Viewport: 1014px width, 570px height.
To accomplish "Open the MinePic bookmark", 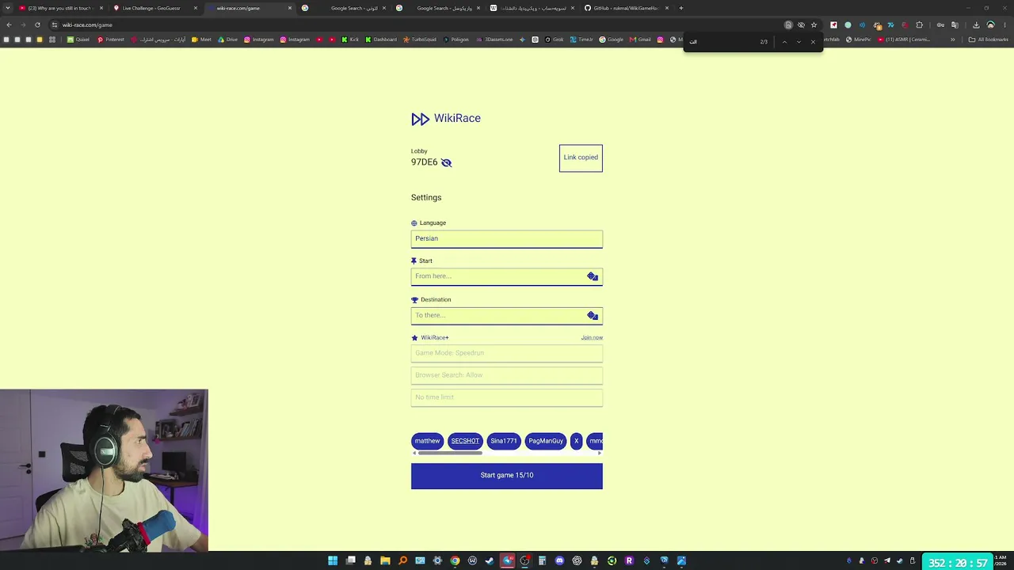I will 859,40.
